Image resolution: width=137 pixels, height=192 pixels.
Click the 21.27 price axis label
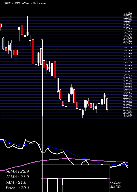[128, 104]
